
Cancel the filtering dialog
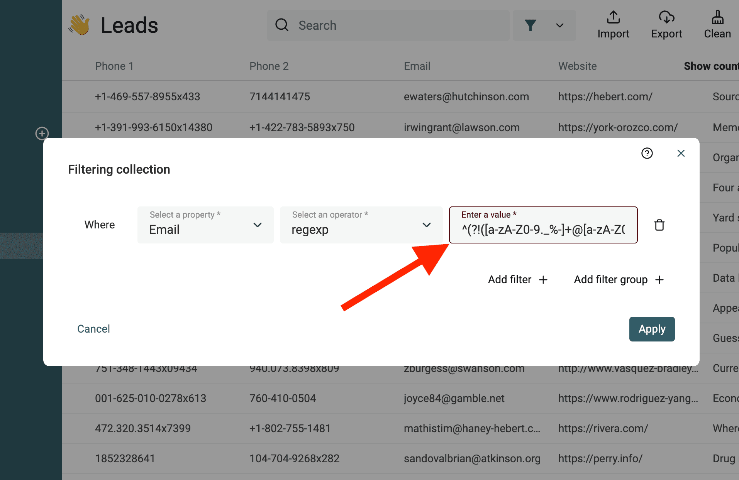click(x=93, y=329)
